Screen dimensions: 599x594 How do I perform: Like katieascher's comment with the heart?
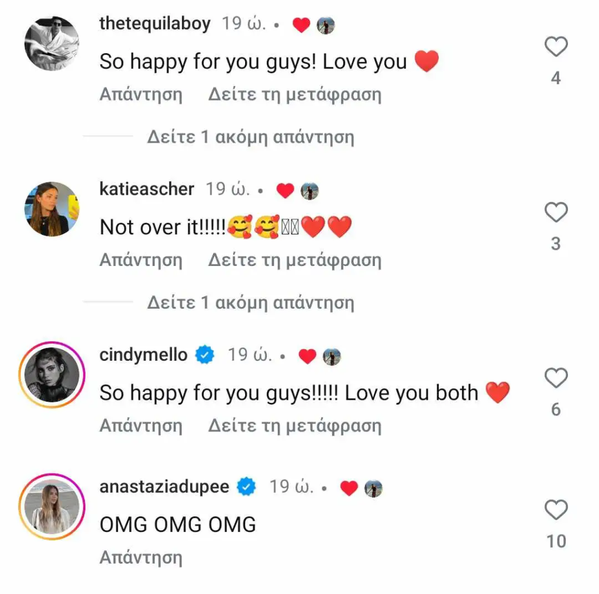[x=556, y=213]
